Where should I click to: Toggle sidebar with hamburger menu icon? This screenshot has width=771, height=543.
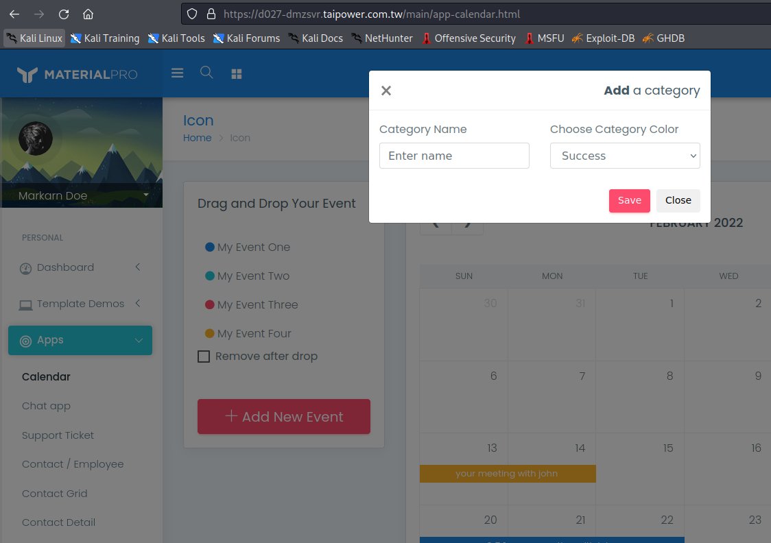click(178, 73)
